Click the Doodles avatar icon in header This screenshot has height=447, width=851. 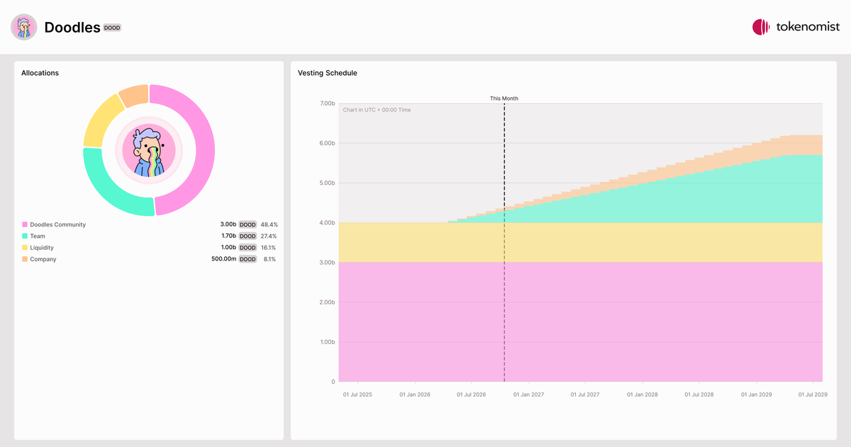point(23,27)
